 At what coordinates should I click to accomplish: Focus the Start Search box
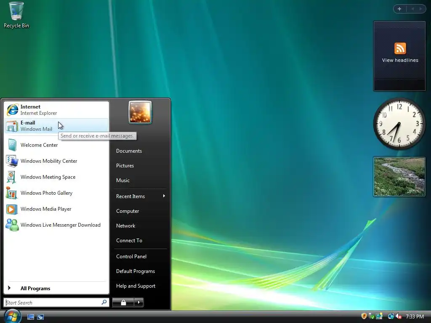(x=56, y=302)
